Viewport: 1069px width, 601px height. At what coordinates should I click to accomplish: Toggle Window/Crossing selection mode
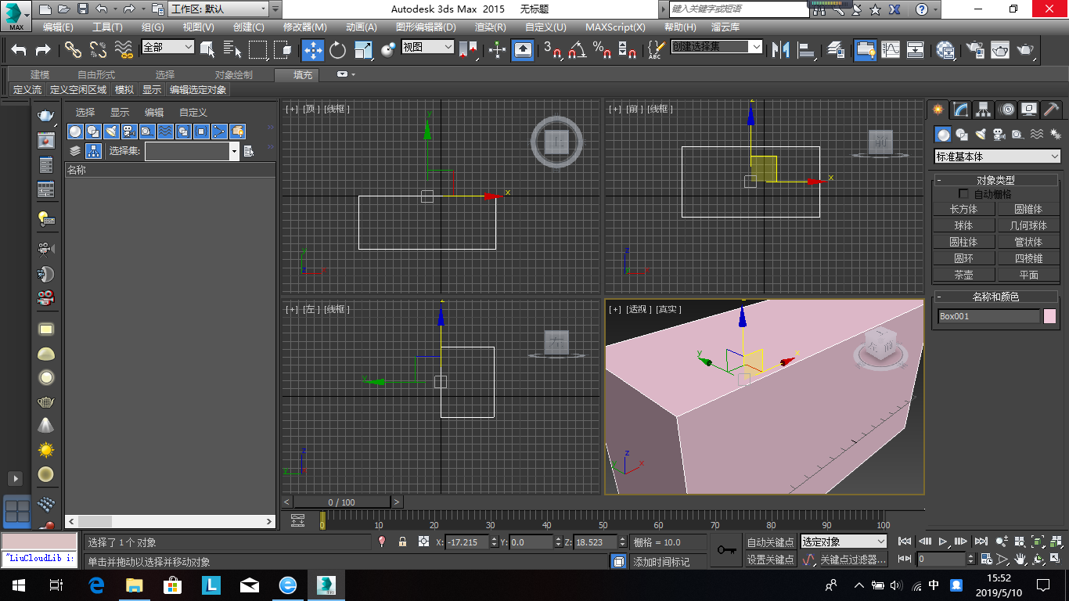283,50
